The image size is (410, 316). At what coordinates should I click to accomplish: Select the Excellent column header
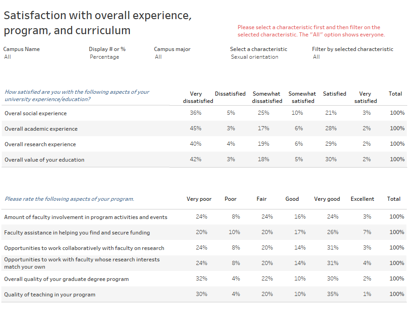(362, 199)
